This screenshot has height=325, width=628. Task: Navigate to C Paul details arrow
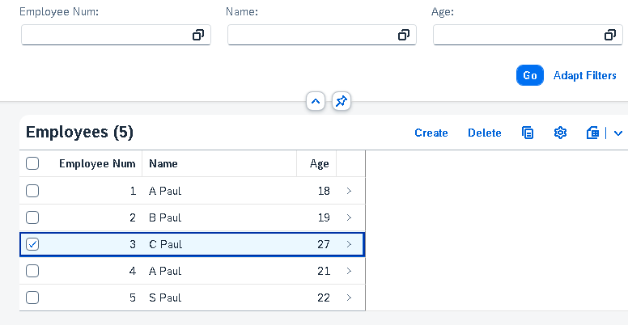point(349,244)
